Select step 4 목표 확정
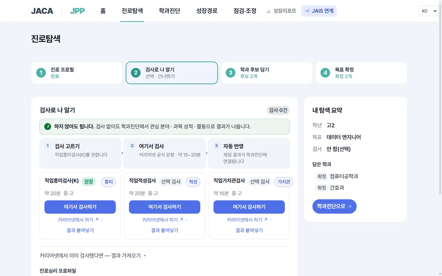Viewport: 442px width, 276px height. [x=362, y=73]
